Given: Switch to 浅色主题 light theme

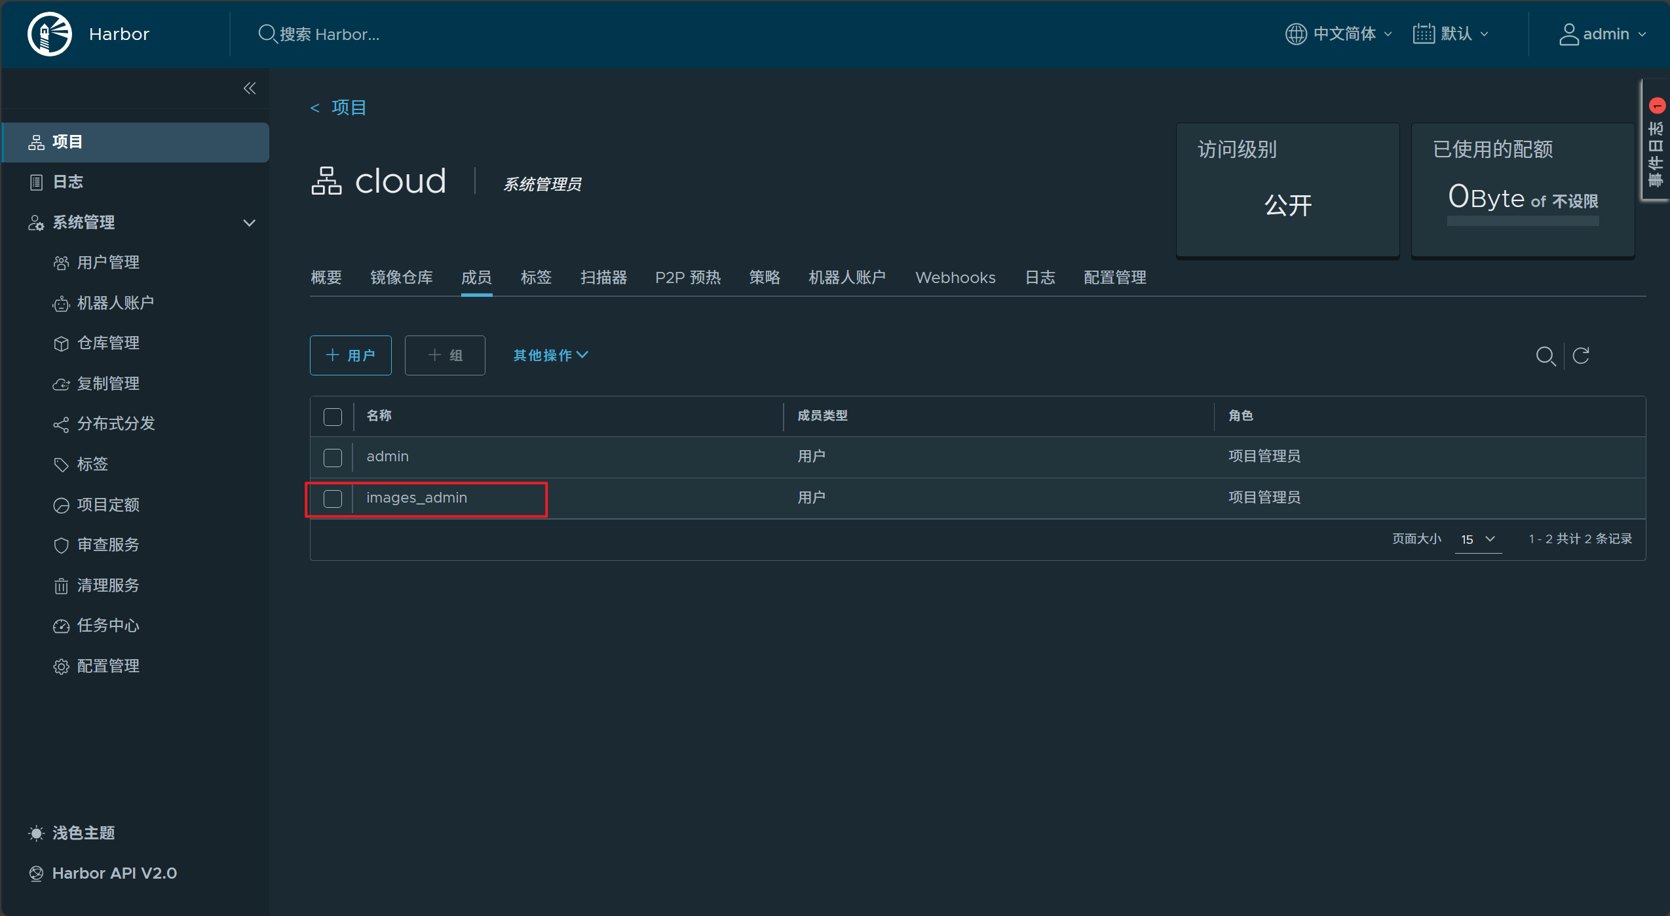Looking at the screenshot, I should coord(83,833).
